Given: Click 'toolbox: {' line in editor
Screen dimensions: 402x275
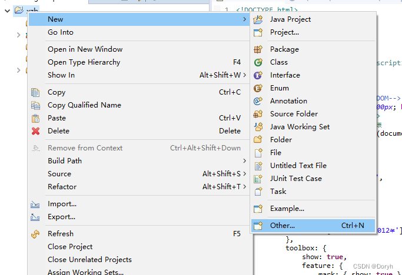Looking at the screenshot, I should (306, 248).
